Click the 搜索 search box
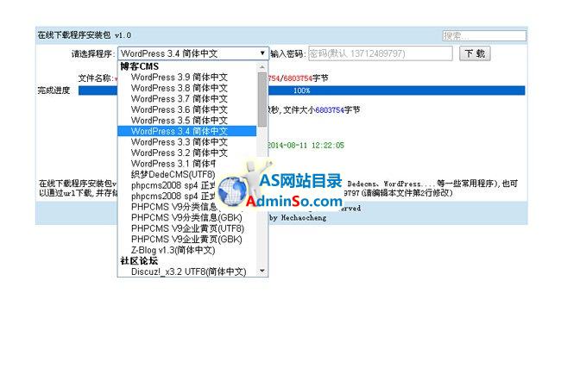 click(x=484, y=35)
